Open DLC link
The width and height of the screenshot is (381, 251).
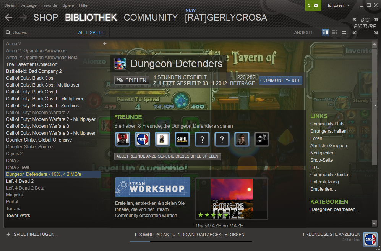point(315,167)
